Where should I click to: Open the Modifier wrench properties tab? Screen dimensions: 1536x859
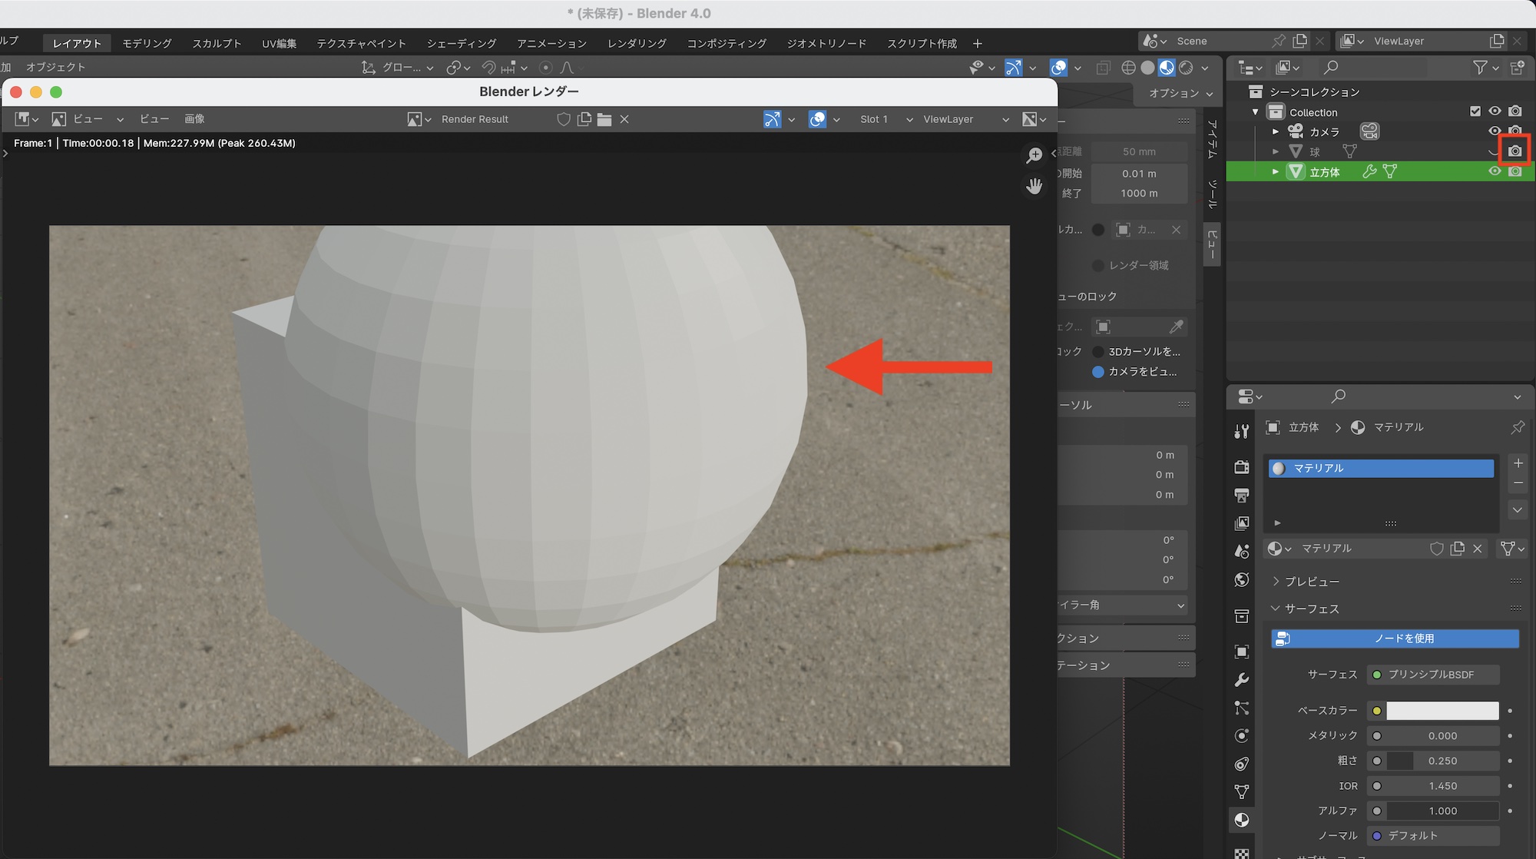1241,680
